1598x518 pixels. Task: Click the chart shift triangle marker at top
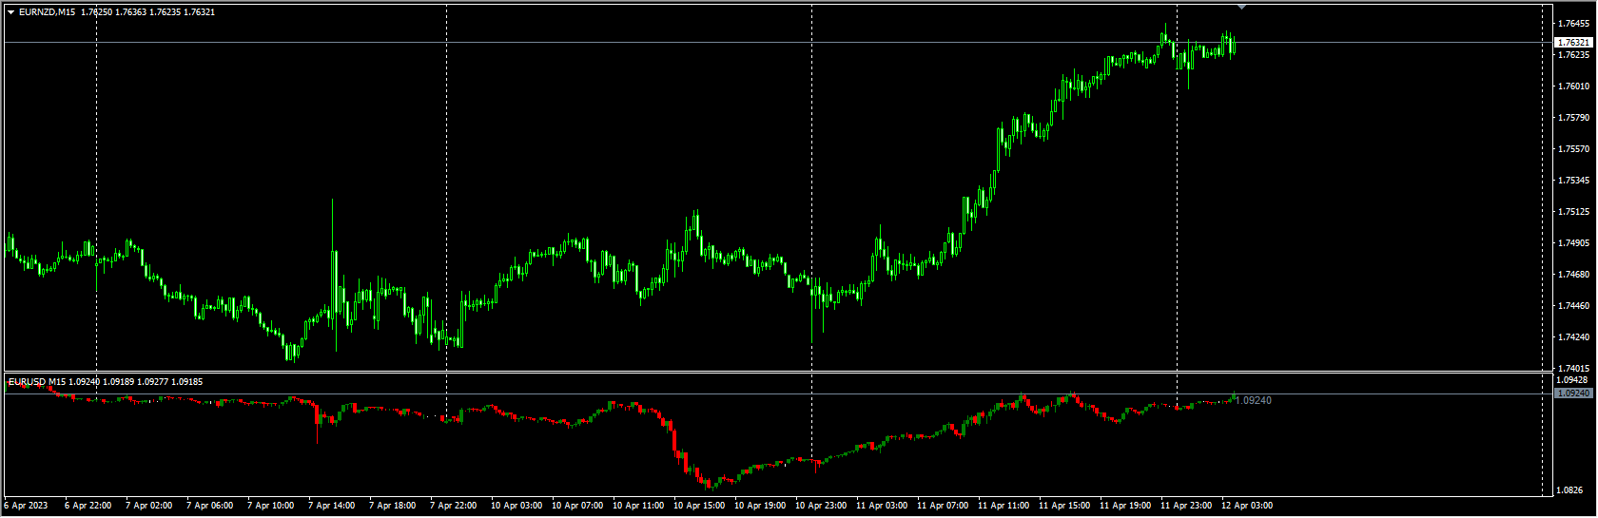click(1241, 6)
